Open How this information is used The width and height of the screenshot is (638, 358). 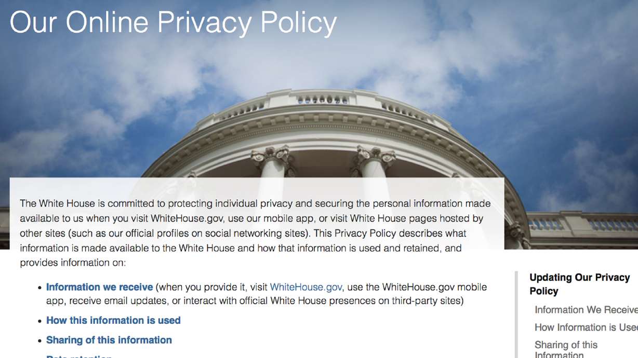pos(113,320)
